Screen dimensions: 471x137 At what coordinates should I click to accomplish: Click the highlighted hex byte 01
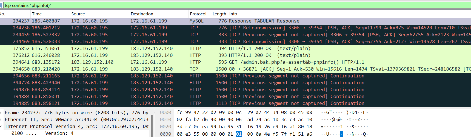coord(239,134)
